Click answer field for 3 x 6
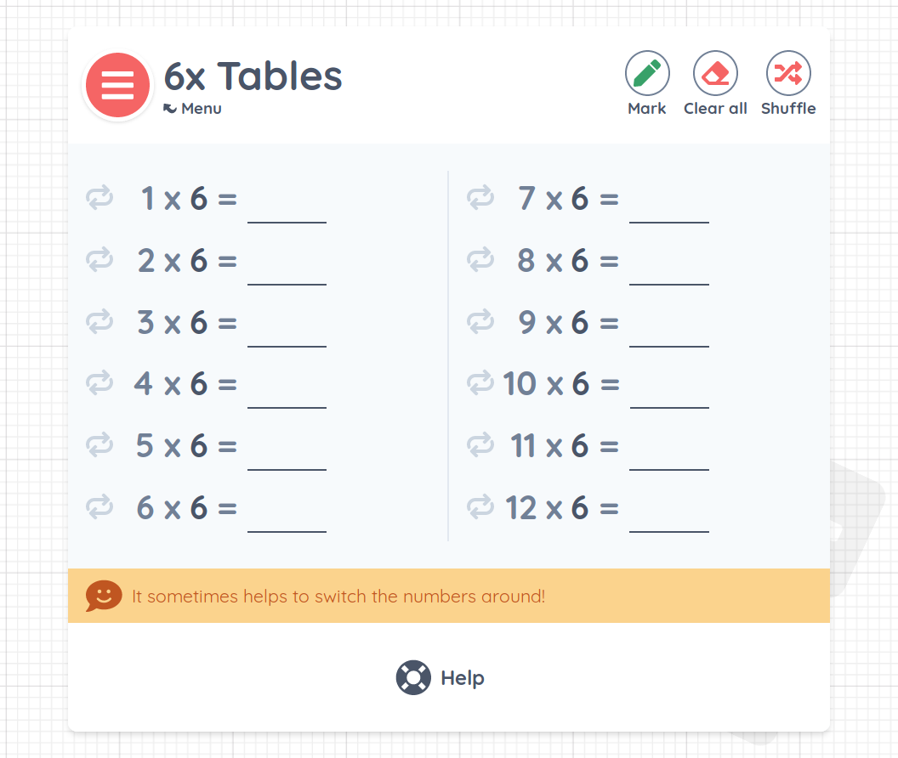This screenshot has height=758, width=898. point(287,326)
